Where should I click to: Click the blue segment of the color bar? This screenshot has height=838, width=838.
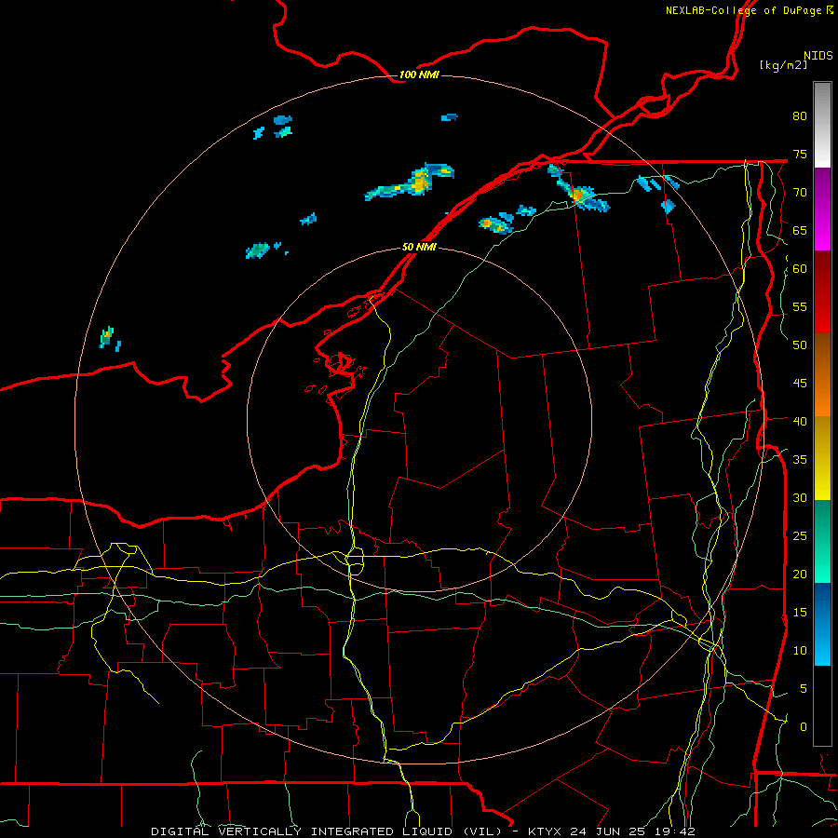pyautogui.click(x=822, y=624)
